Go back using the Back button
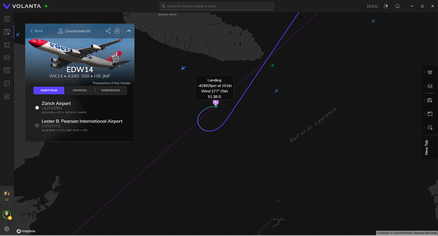The image size is (438, 236). pos(36,31)
